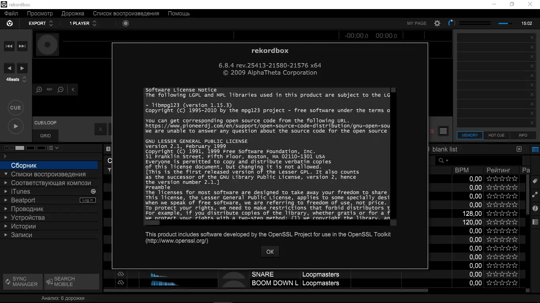Viewport: 540px width, 303px height.
Task: Open the Просмотр menu
Action: tap(40, 13)
